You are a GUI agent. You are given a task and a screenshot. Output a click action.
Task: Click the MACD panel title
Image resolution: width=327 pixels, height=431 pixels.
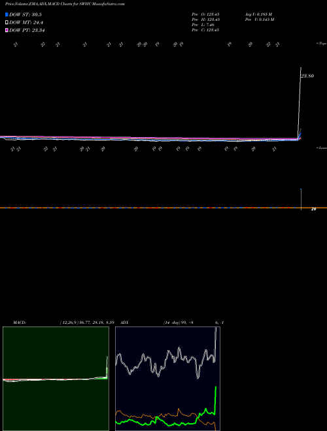(x=20, y=323)
